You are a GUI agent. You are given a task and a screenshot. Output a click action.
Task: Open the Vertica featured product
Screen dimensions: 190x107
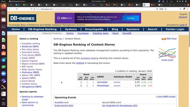pyautogui.click(x=70, y=33)
